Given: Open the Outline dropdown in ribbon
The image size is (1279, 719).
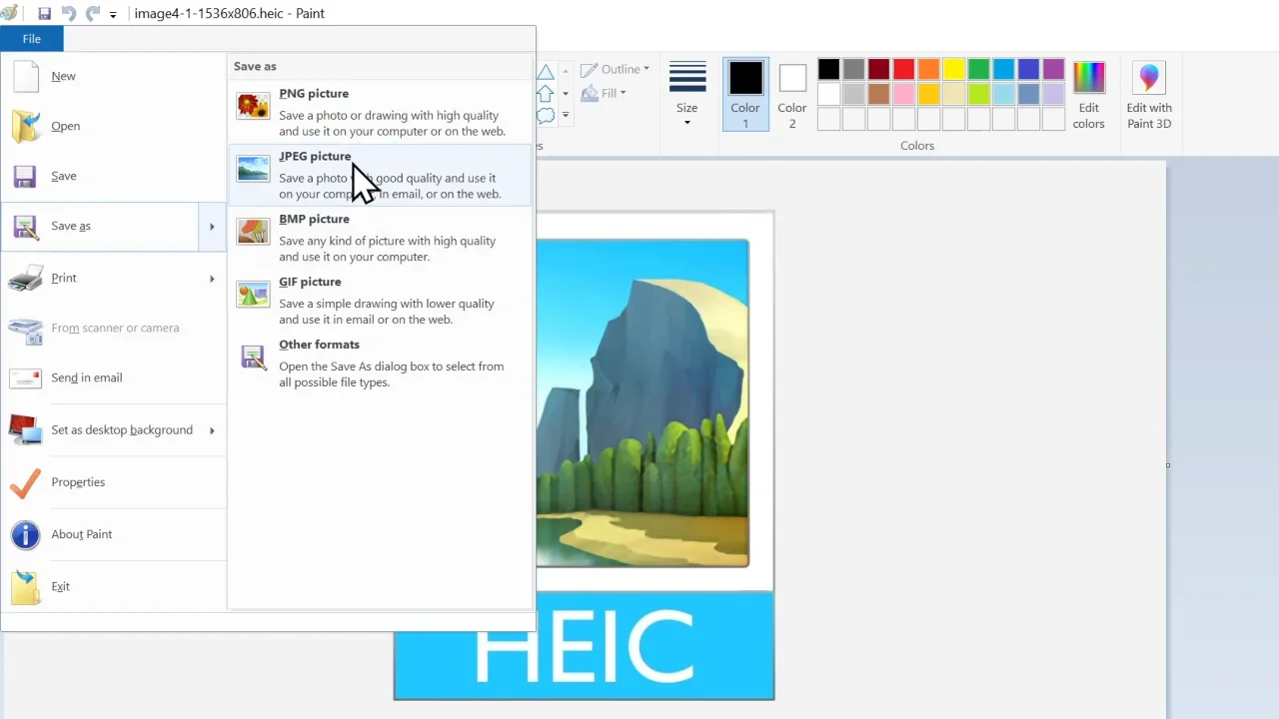Looking at the screenshot, I should pos(616,69).
